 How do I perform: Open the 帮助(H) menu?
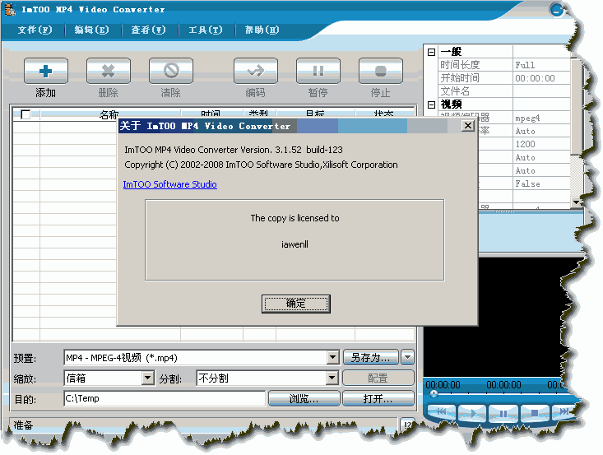coord(262,30)
